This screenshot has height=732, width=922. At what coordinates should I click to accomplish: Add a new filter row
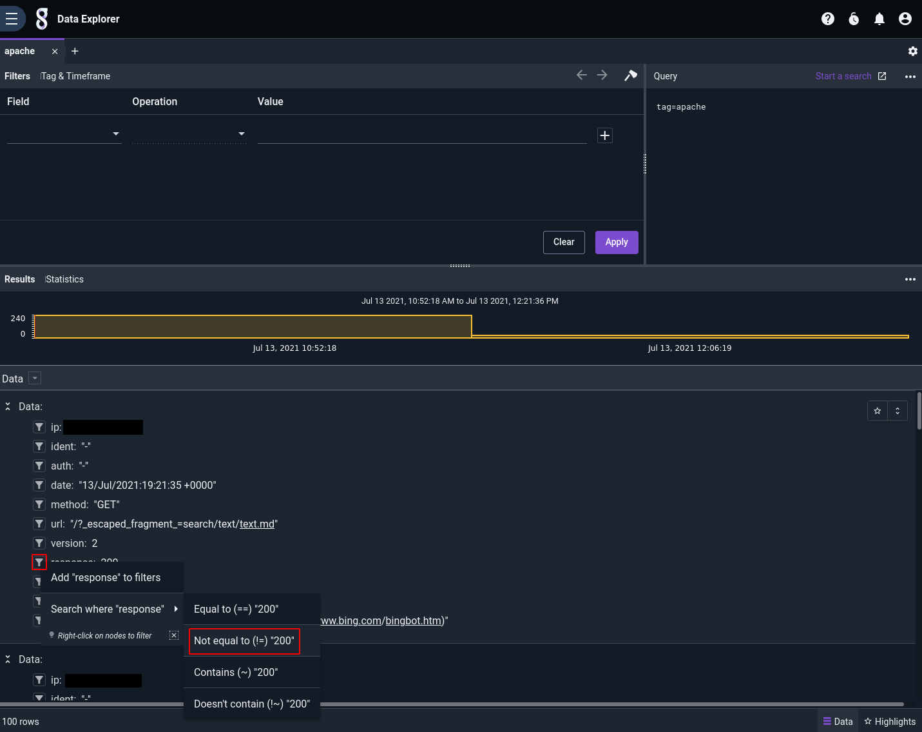pyautogui.click(x=604, y=135)
